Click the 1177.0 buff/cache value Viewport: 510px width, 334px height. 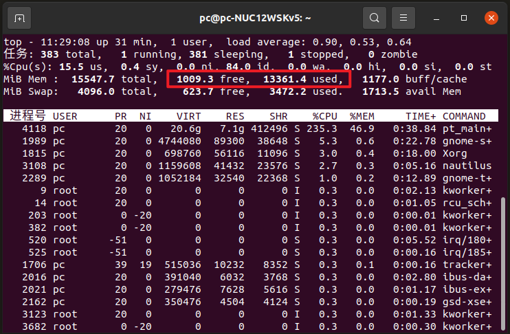pos(381,79)
